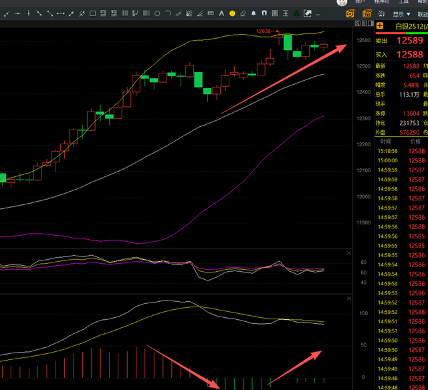Screen dimensions: 428x390
Task: Select the angle lines tool
Action: [x=200, y=13]
